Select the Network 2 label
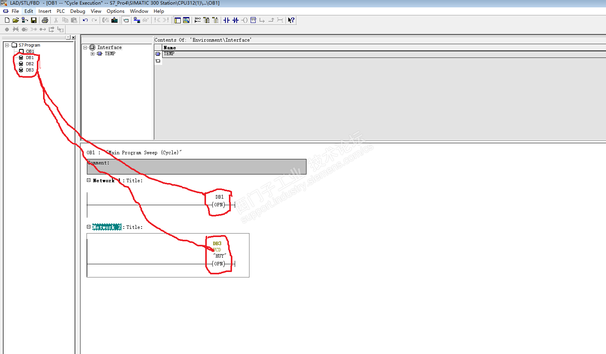The height and width of the screenshot is (354, 606). click(x=107, y=227)
